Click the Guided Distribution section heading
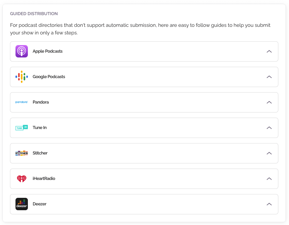This screenshot has width=289, height=225. 34,14
